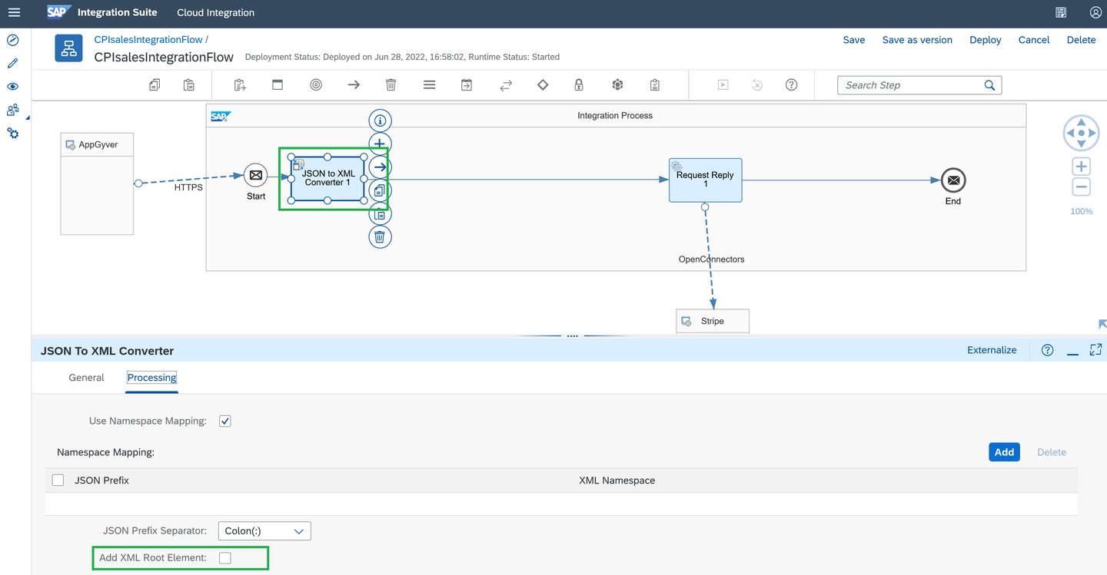Minimize the JSON To XML Converter panel
The height and width of the screenshot is (575, 1107).
point(1072,352)
